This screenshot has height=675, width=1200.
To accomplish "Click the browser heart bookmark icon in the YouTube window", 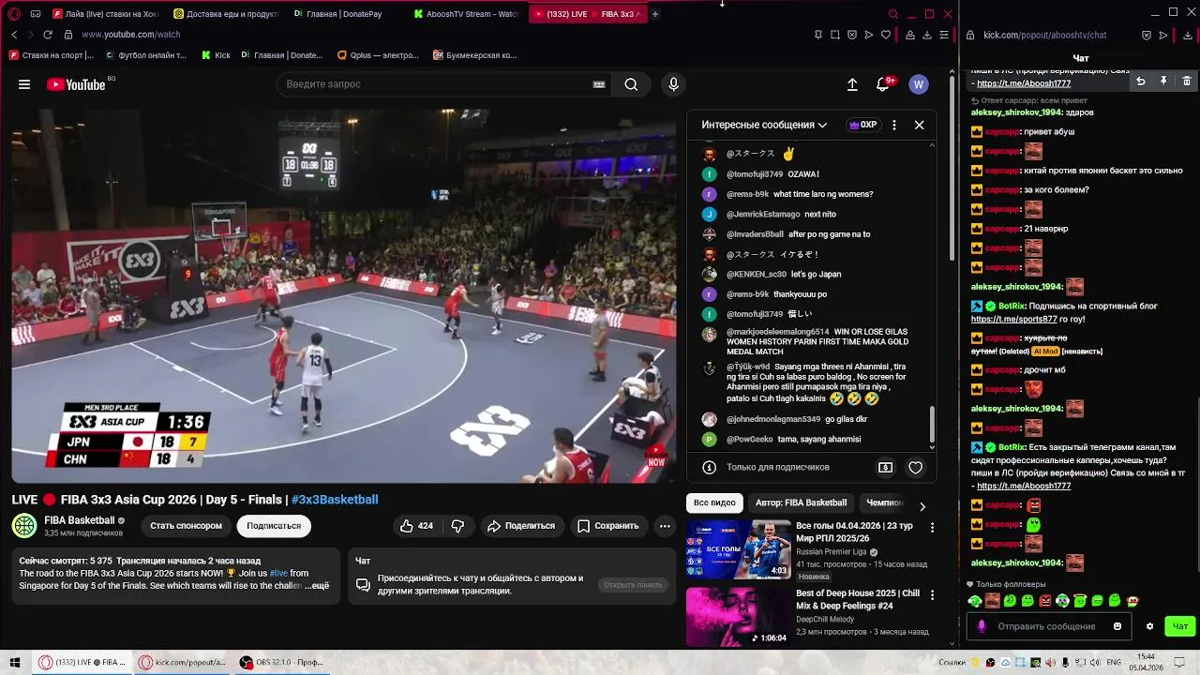I will click(886, 35).
